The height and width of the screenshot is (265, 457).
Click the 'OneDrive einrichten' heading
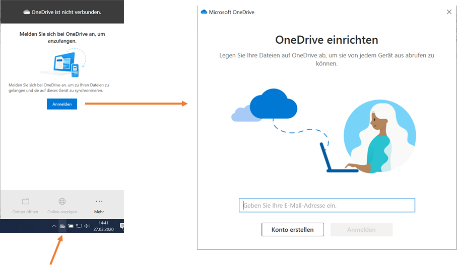(327, 40)
